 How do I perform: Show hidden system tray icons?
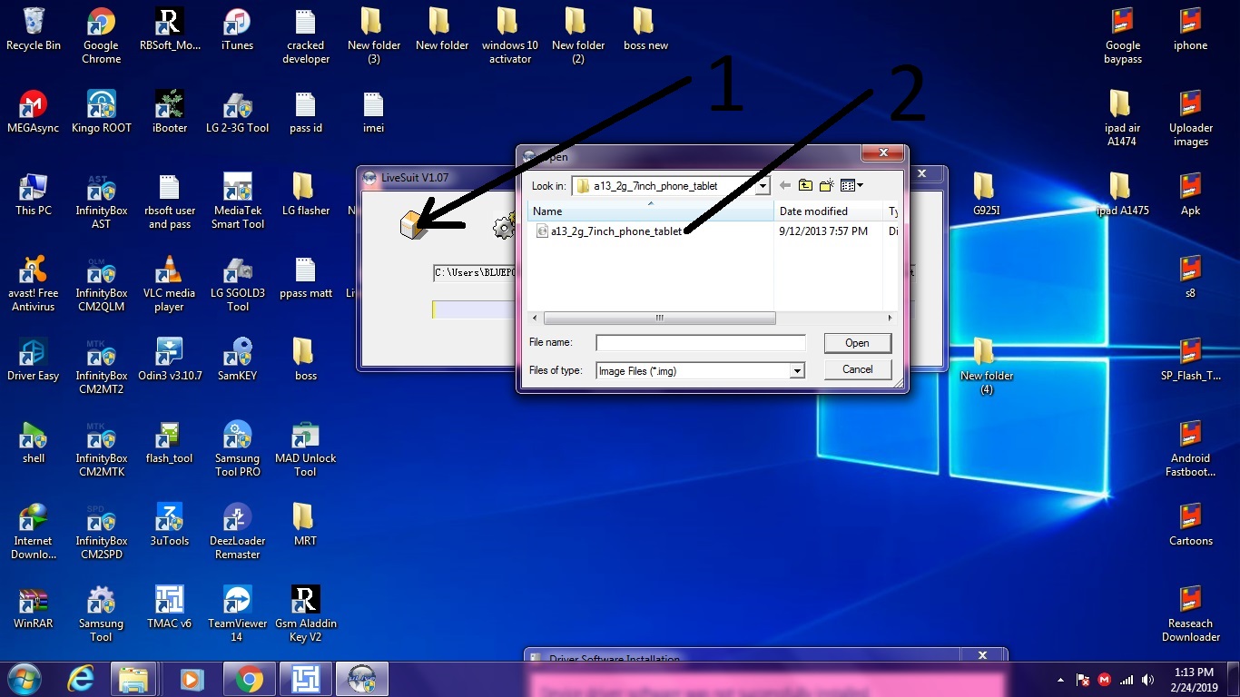[1060, 680]
